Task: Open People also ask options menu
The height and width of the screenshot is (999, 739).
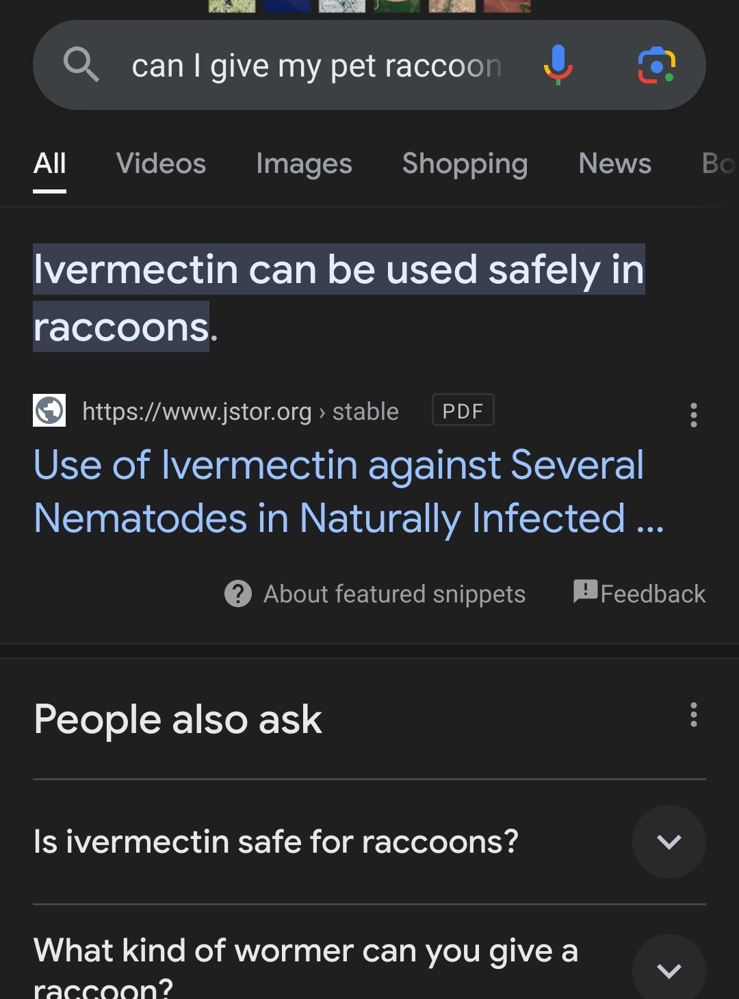Action: click(x=693, y=715)
